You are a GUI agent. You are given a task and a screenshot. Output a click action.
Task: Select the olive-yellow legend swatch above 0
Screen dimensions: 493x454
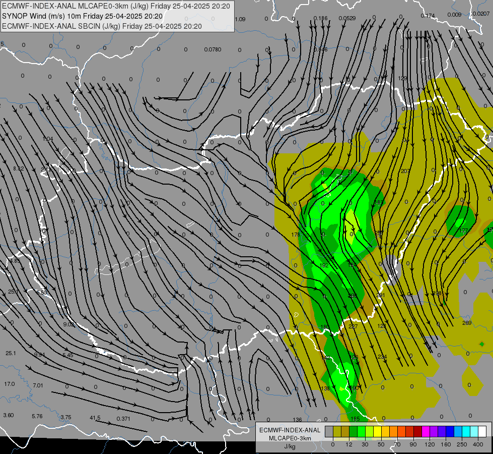coord(337,431)
